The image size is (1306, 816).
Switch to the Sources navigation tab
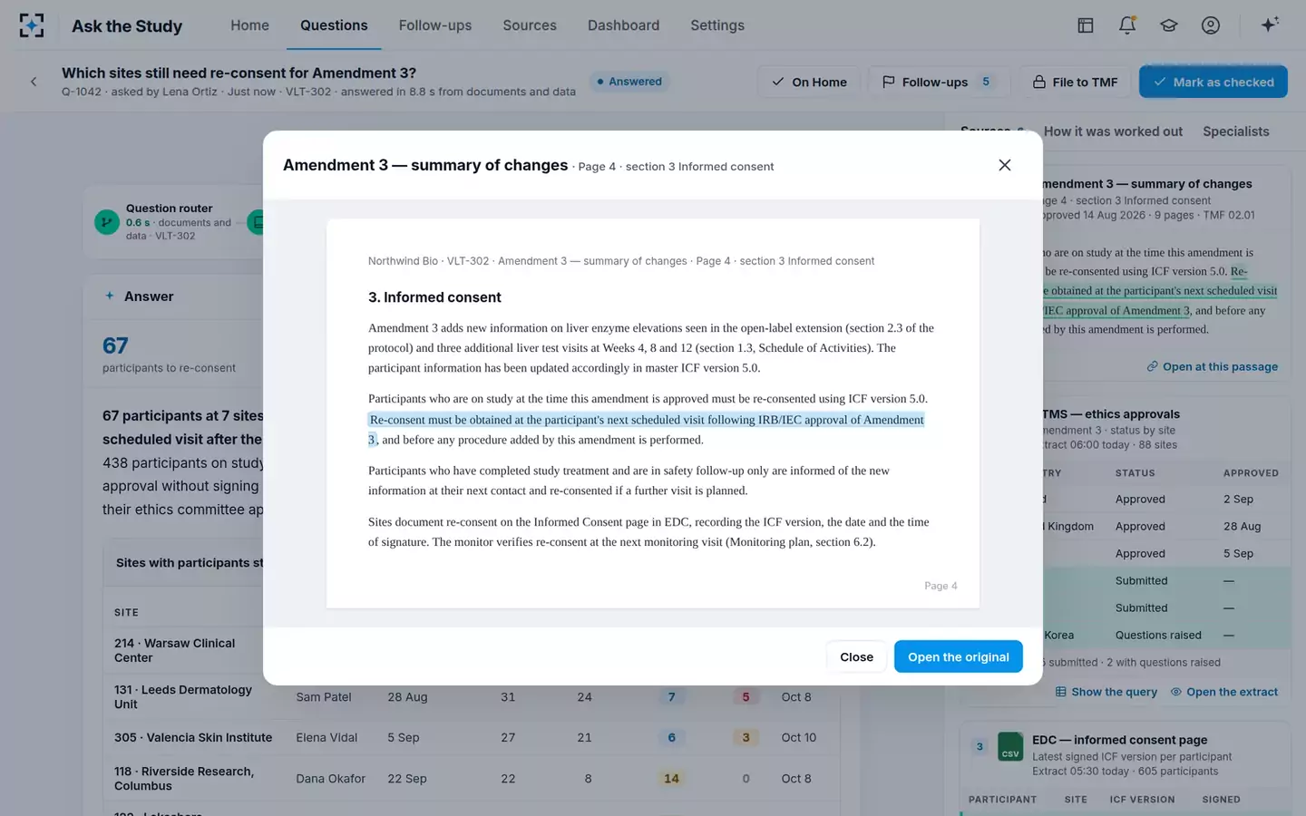(530, 25)
